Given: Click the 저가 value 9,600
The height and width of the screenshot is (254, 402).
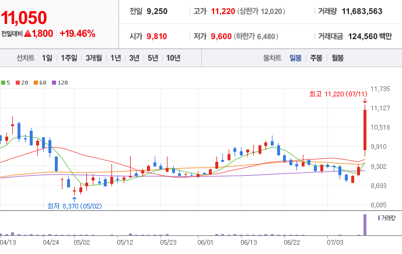Looking at the screenshot, I should [221, 36].
